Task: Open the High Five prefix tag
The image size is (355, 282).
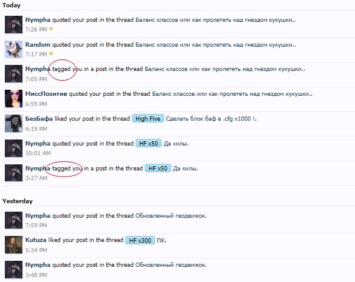Action: click(x=148, y=119)
